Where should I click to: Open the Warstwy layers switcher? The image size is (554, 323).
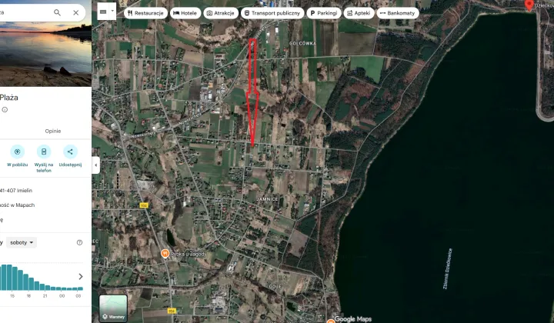[113, 308]
